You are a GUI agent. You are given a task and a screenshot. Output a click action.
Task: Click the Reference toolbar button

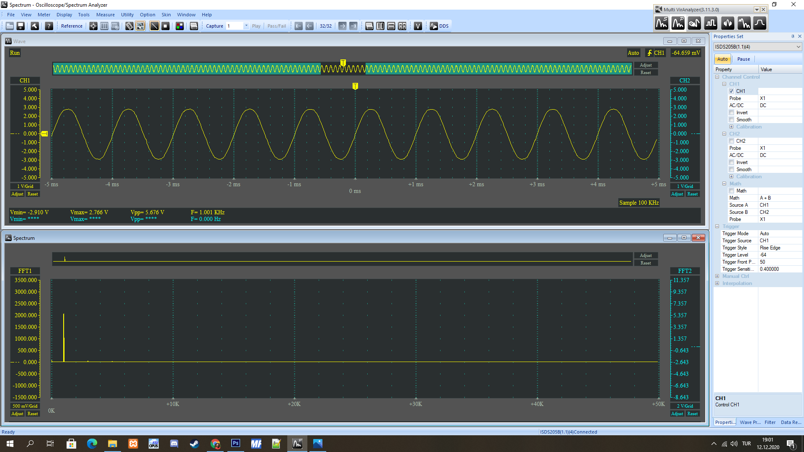72,26
